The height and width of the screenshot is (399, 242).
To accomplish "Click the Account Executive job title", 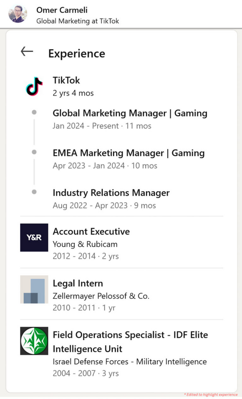I will 91,232.
